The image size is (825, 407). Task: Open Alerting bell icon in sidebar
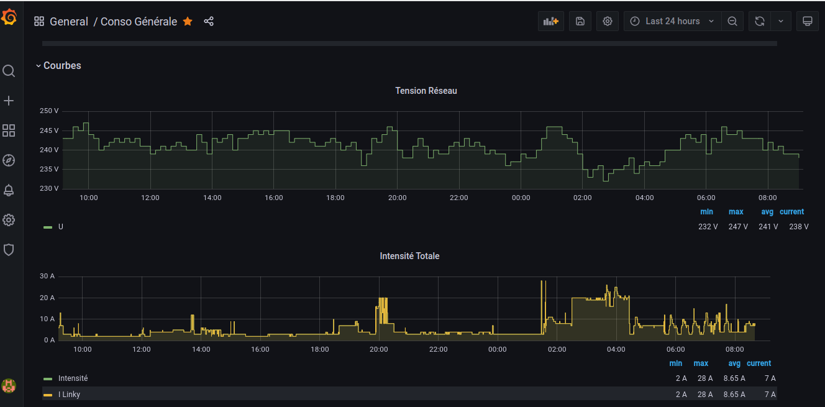9,190
